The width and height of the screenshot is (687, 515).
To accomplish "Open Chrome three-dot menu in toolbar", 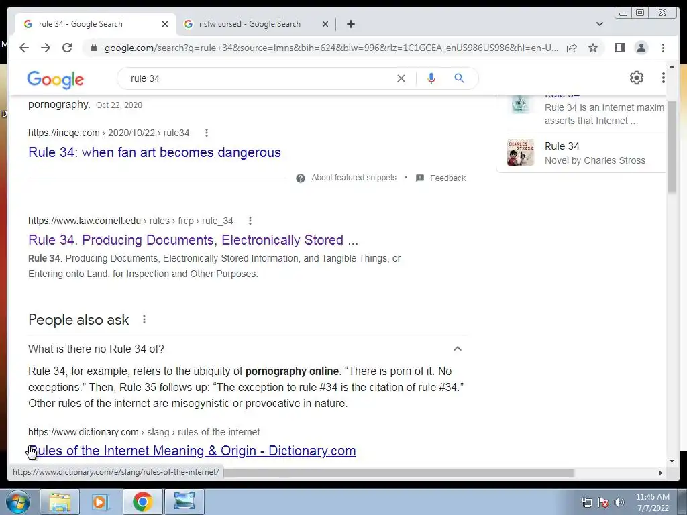I will click(x=663, y=48).
